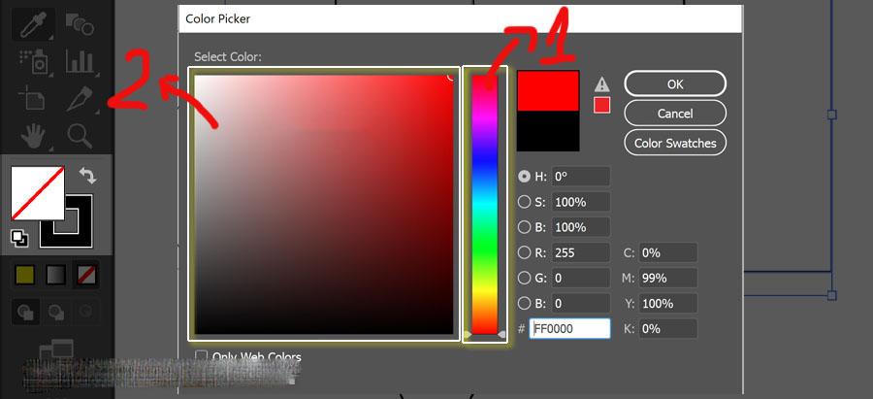
Task: Click the Default Fill and Stroke icon
Action: (20, 239)
